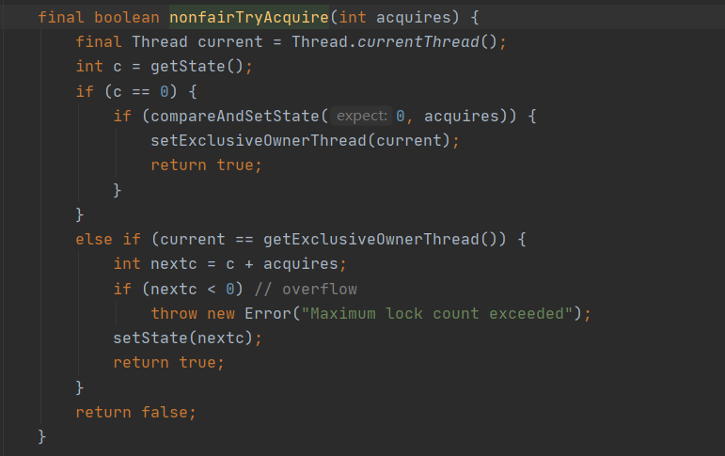The image size is (725, 456).
Task: Click the setState(nextc) statement
Action: pos(187,338)
